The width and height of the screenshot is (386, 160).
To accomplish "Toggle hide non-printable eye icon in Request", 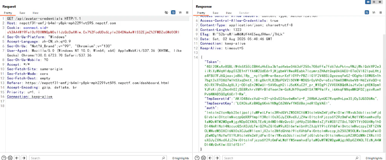I will 167,12.
